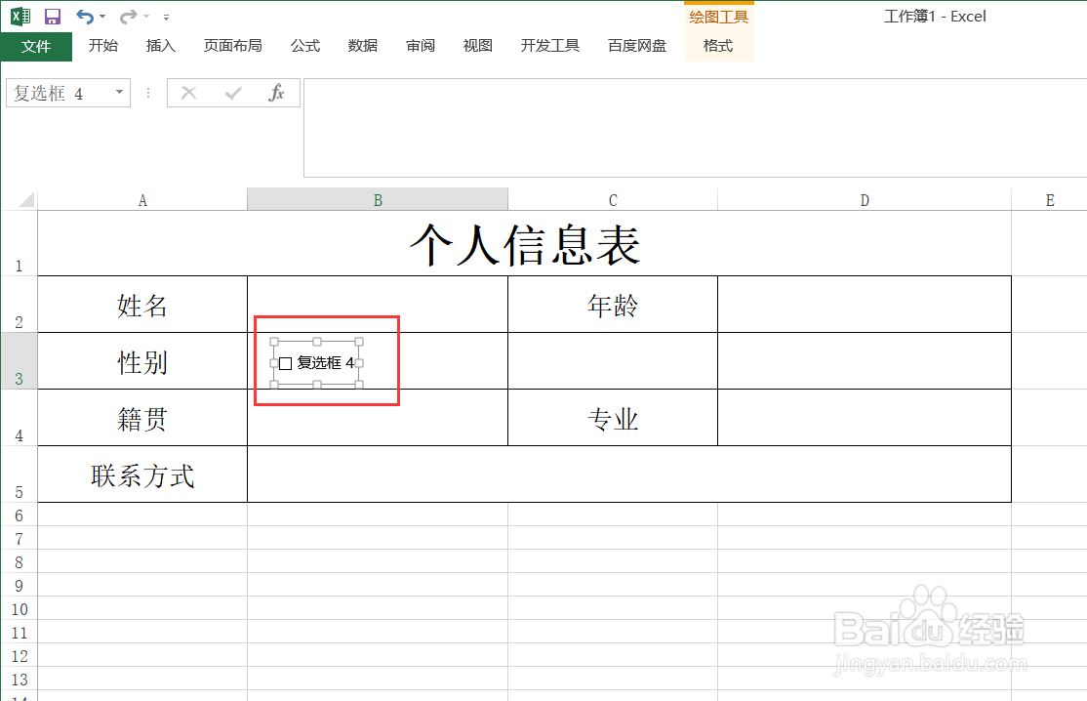The image size is (1087, 701).
Task: Open the 百度网盘 tab
Action: (x=637, y=46)
